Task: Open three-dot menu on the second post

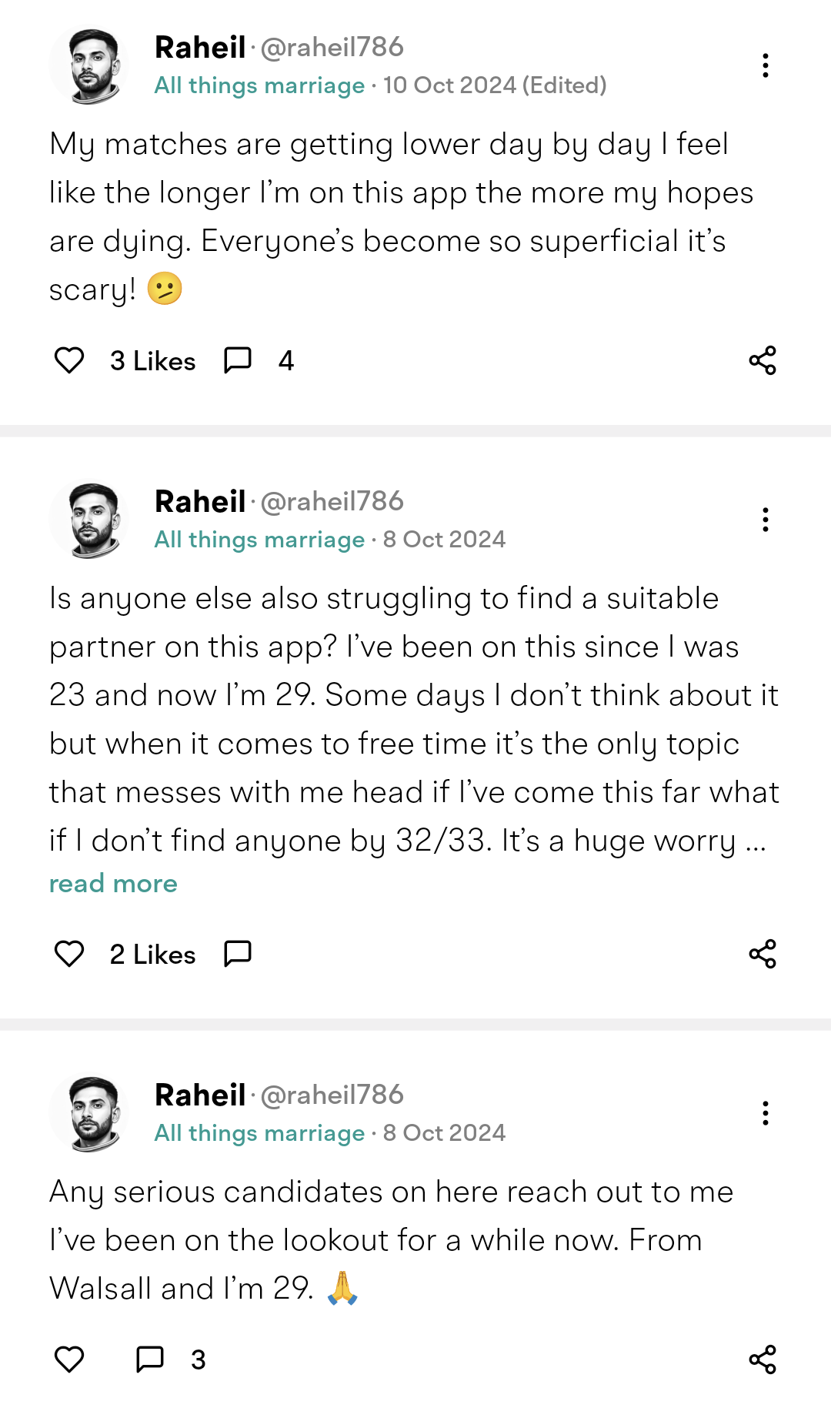Action: (766, 520)
